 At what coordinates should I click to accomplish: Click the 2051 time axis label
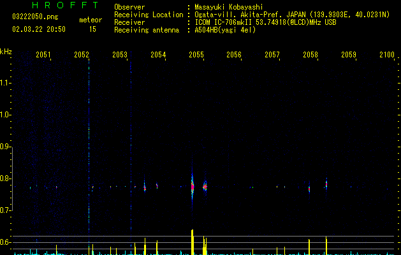pyautogui.click(x=43, y=55)
